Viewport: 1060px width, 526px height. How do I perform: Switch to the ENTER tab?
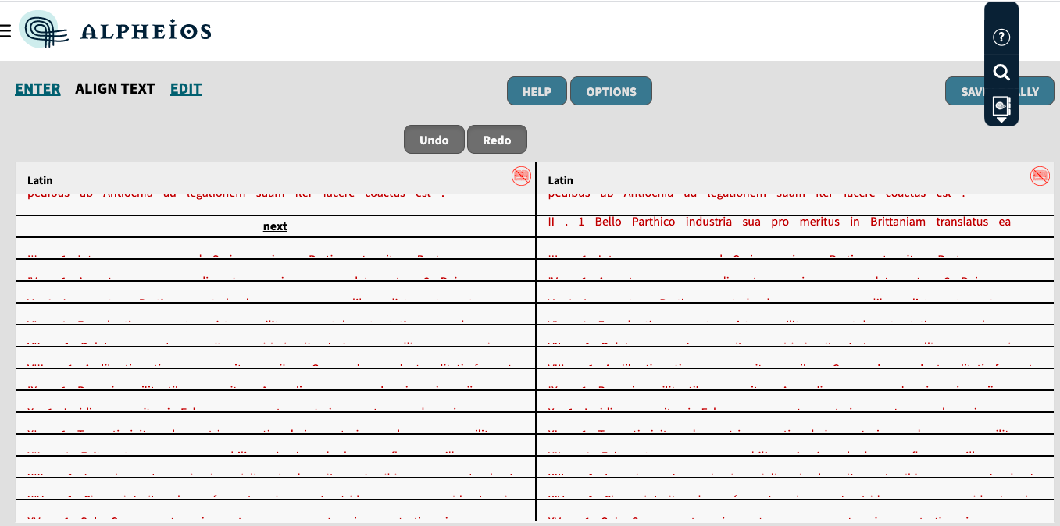point(37,88)
